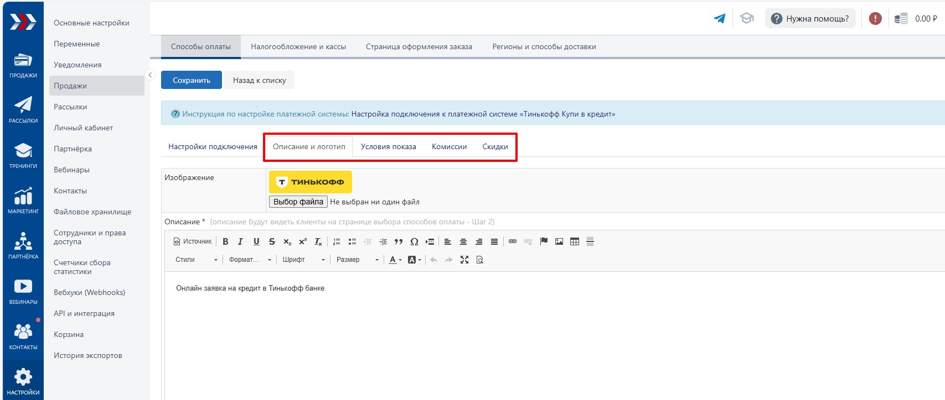This screenshot has width=945, height=400.
Task: Open Комиссии tab
Action: point(450,146)
